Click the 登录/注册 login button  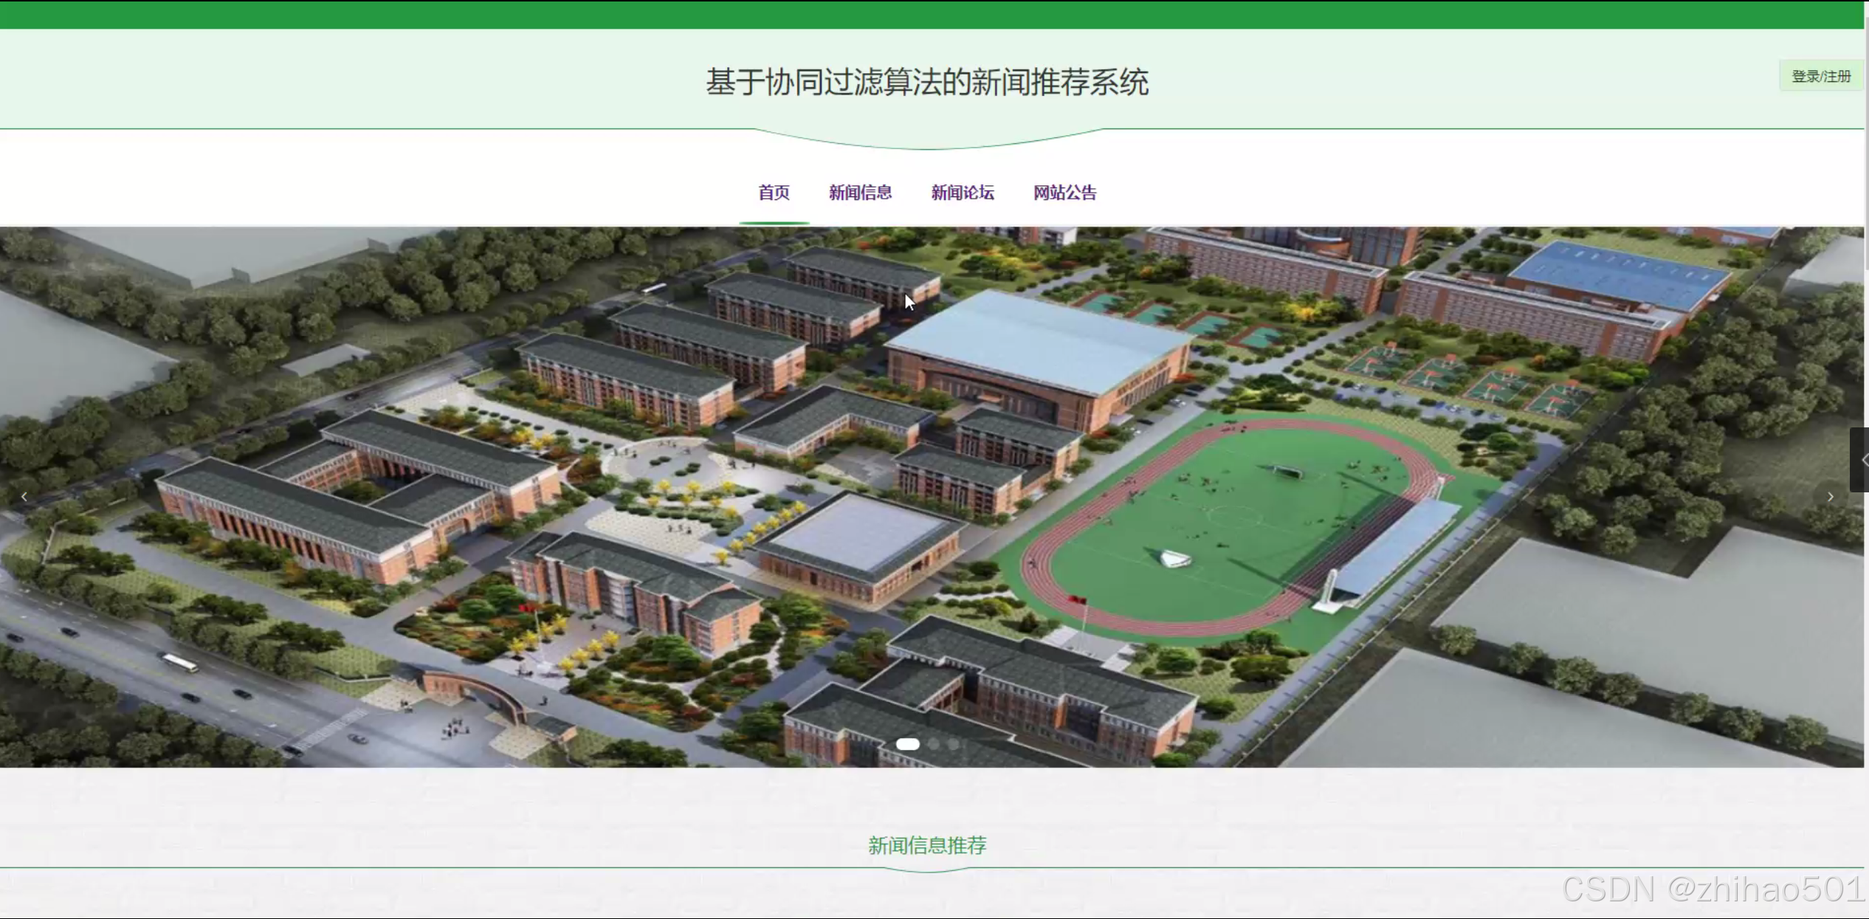click(1821, 77)
